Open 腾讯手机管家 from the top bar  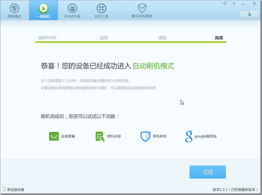click(142, 10)
